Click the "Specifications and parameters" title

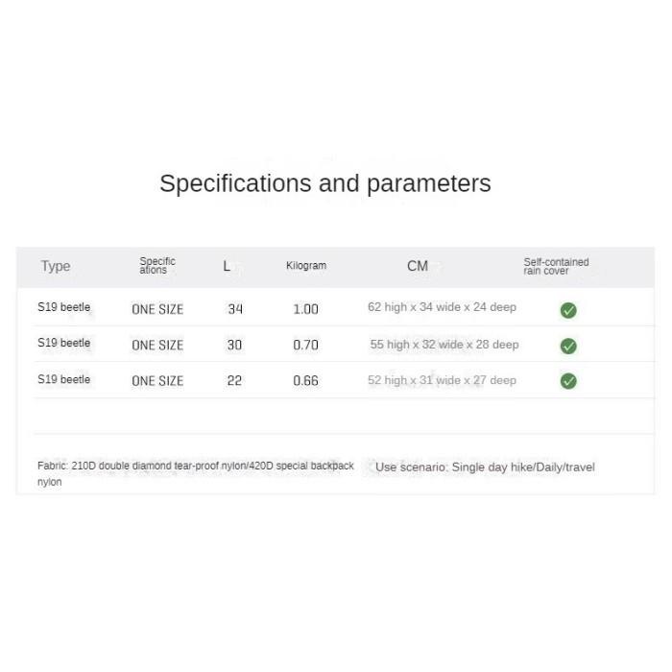[324, 183]
